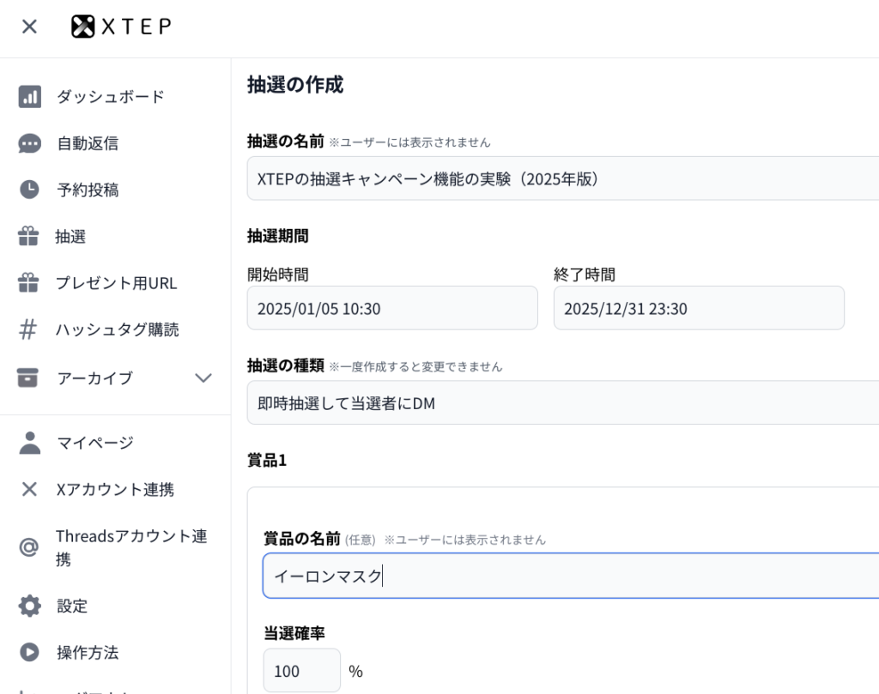Expand the アーカイブ menu chevron
The width and height of the screenshot is (879, 694).
click(203, 377)
